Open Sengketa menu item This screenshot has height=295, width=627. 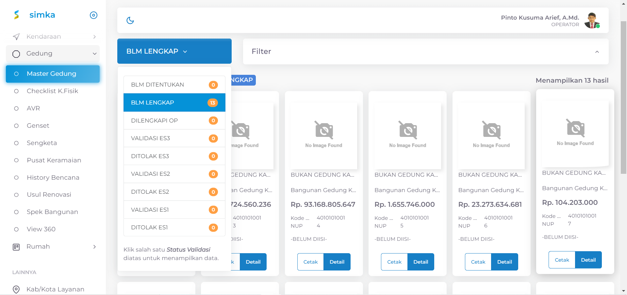(x=53, y=143)
